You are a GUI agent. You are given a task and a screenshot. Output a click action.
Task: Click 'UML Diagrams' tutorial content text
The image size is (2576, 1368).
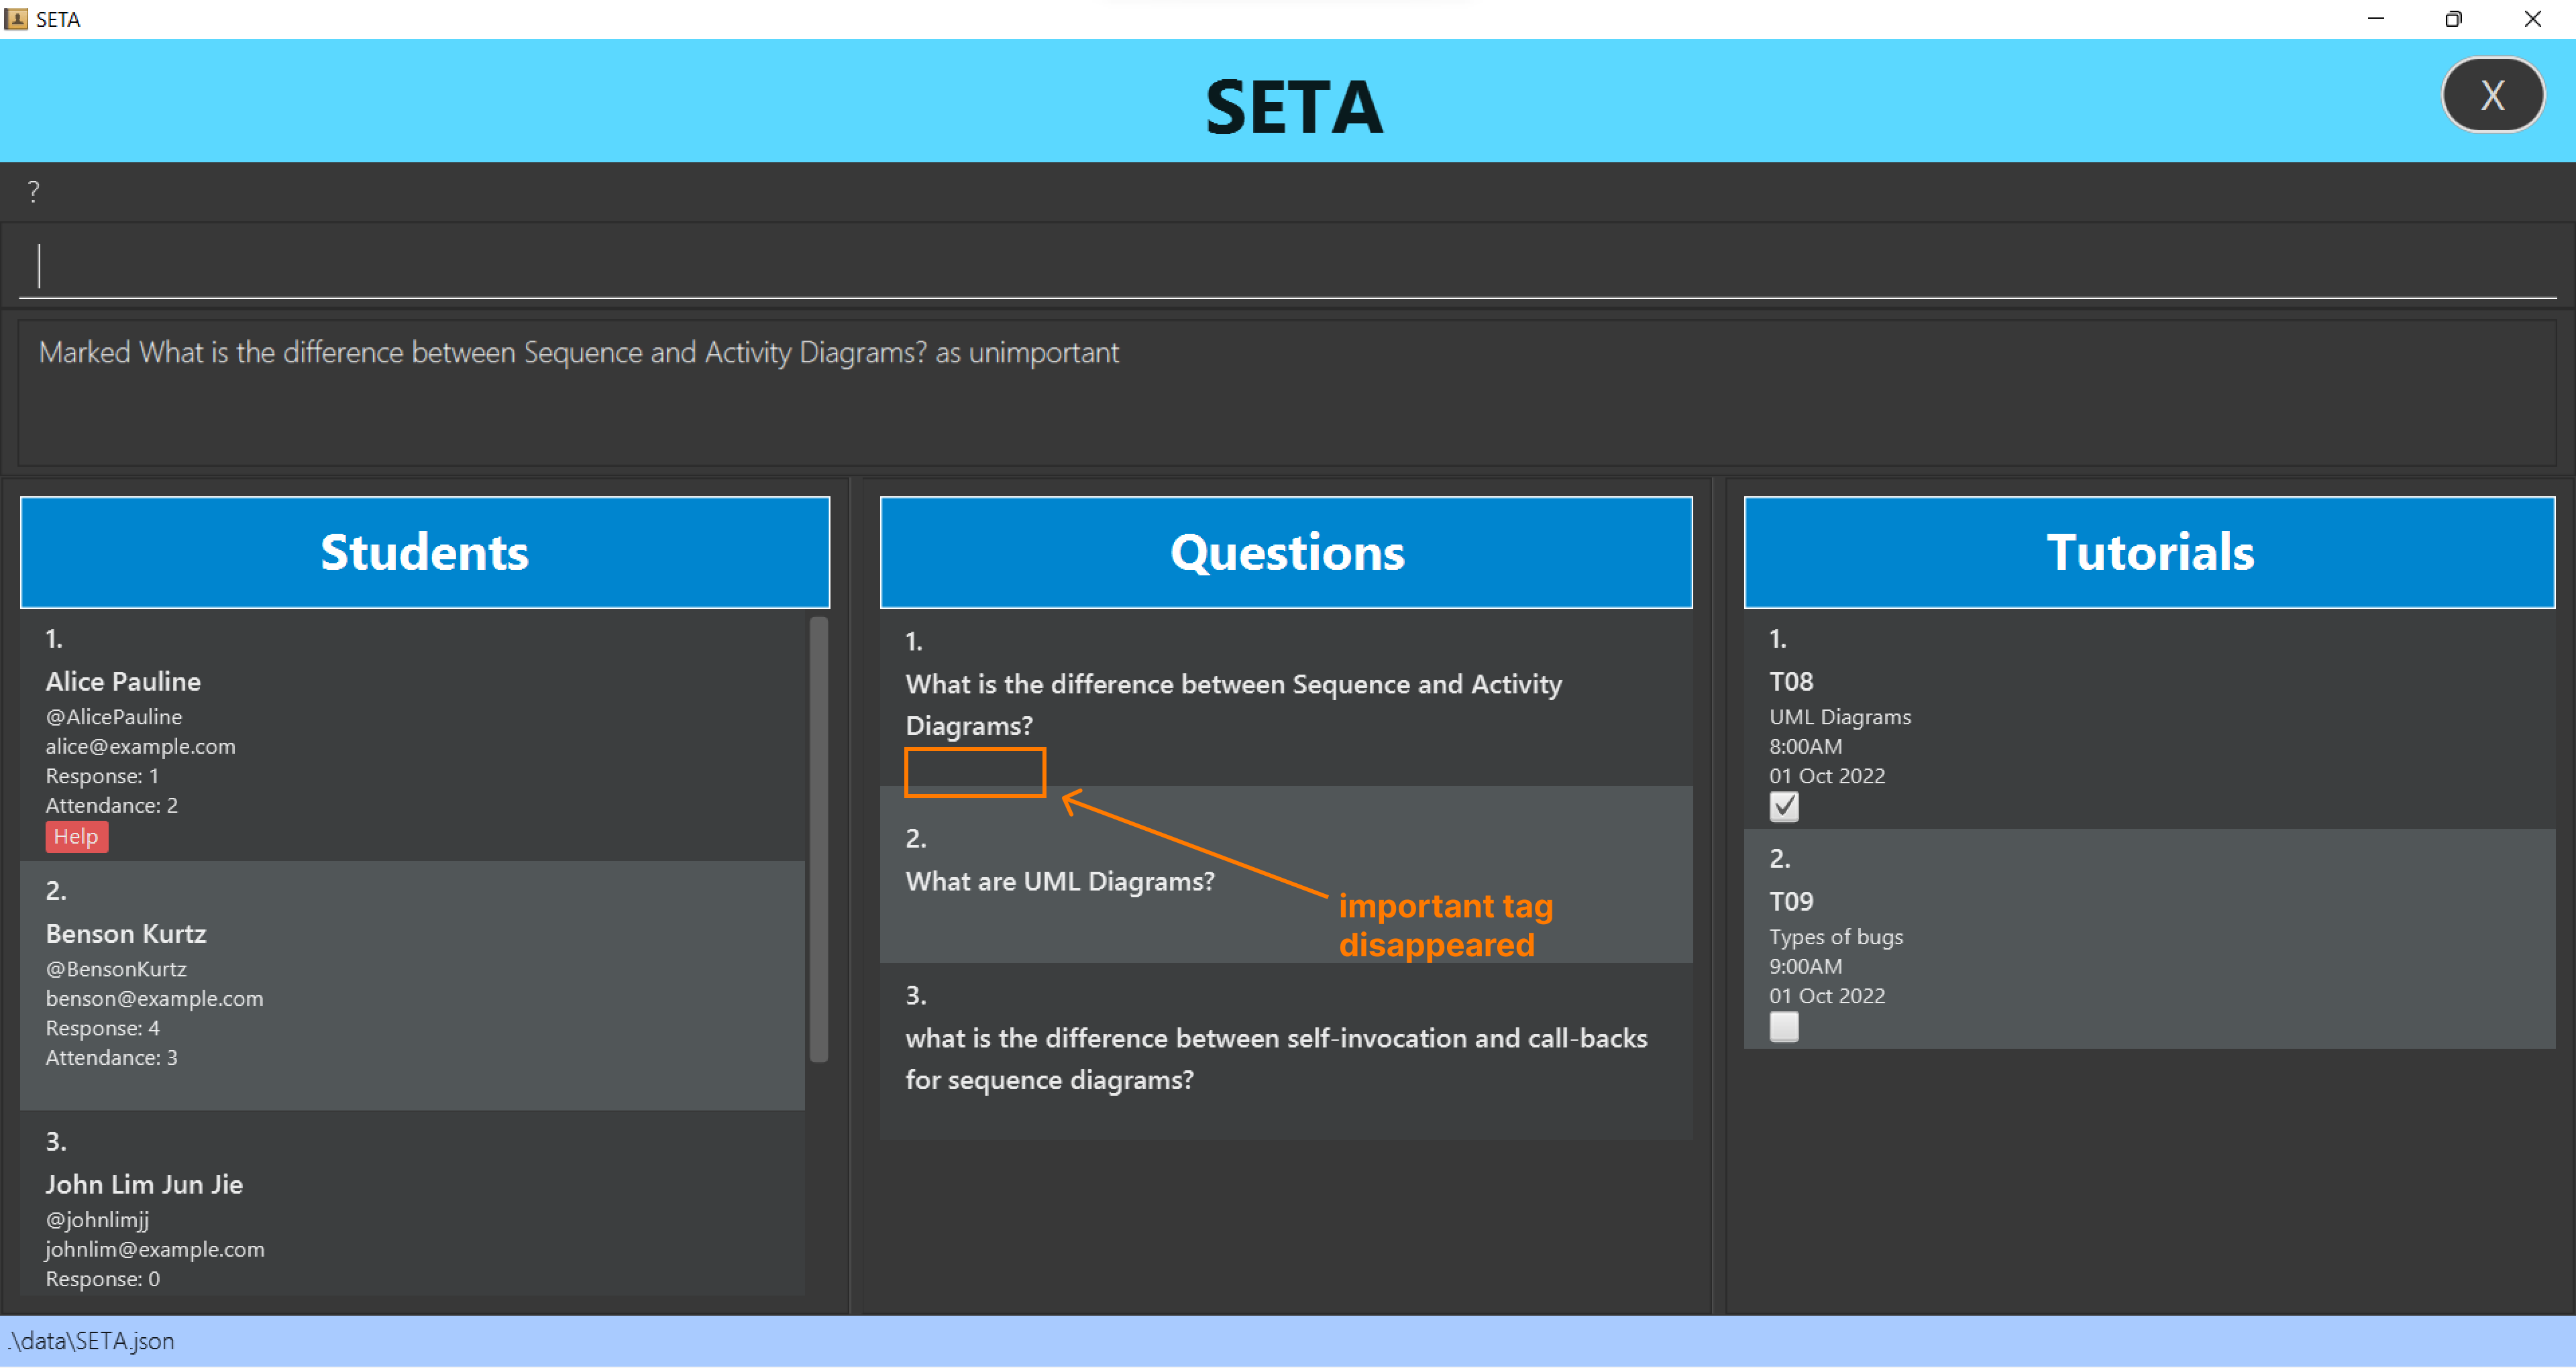(1840, 717)
